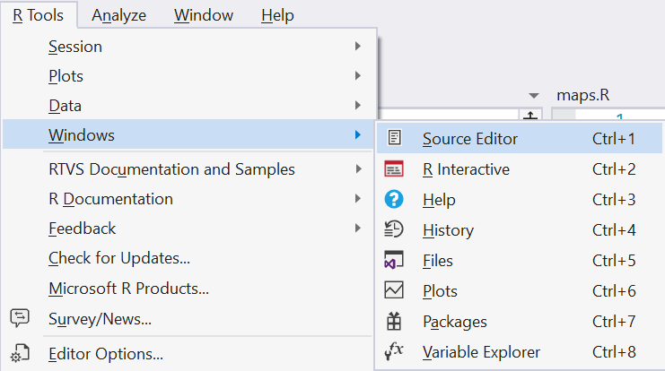The width and height of the screenshot is (665, 371).
Task: Click the History clock icon
Action: click(x=394, y=229)
